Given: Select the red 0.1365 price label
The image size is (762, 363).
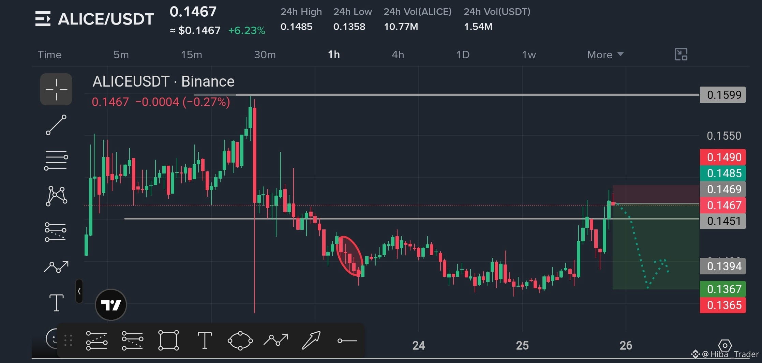Looking at the screenshot, I should pyautogui.click(x=723, y=305).
